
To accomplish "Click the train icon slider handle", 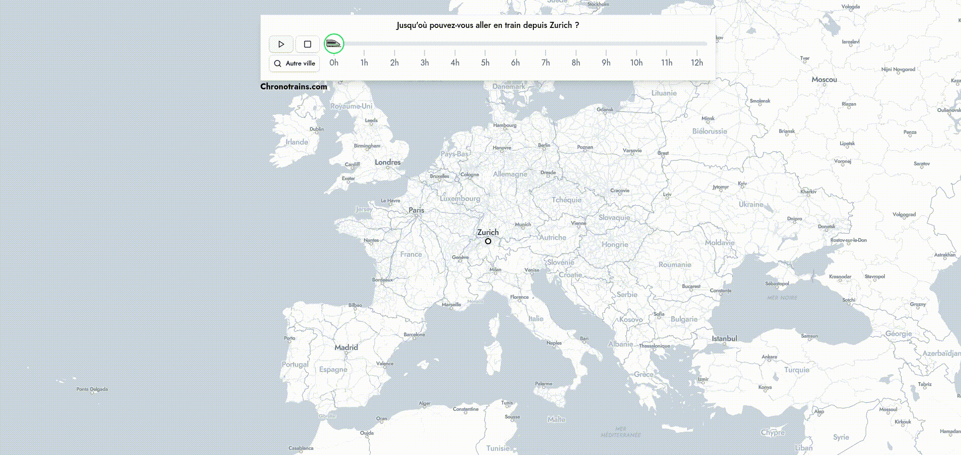I will [334, 44].
